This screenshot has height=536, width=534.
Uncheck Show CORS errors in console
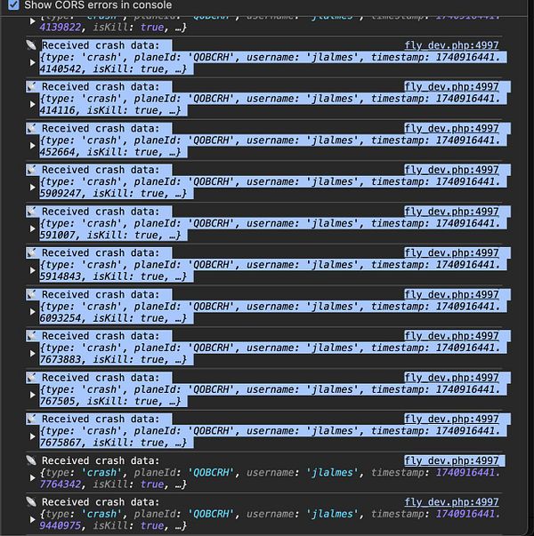pos(13,4)
